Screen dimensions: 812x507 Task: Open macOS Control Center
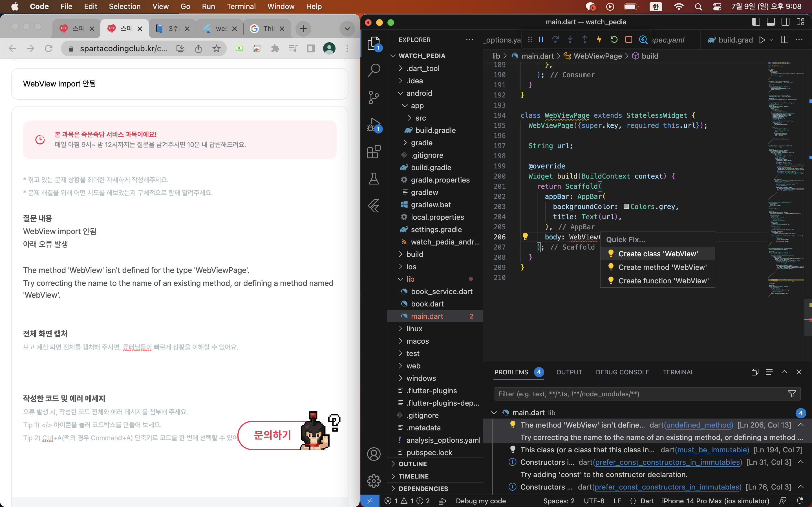(717, 7)
